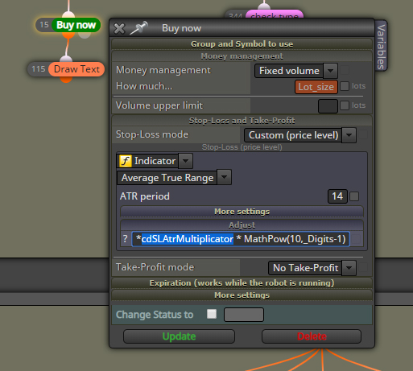
Task: Open the No Take-Profit mode dropdown
Action: [x=312, y=268]
